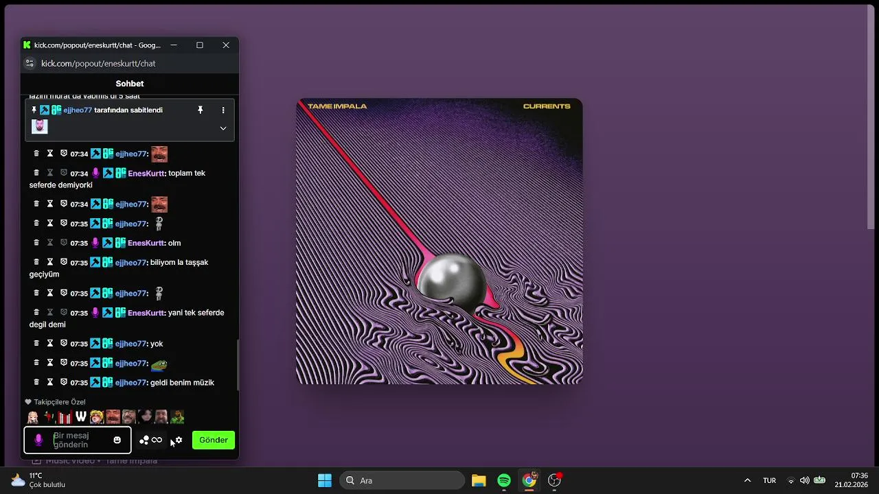Screen dimensions: 879x494
Task: Delete the "biliyom la taşşak" message
Action: (x=36, y=262)
